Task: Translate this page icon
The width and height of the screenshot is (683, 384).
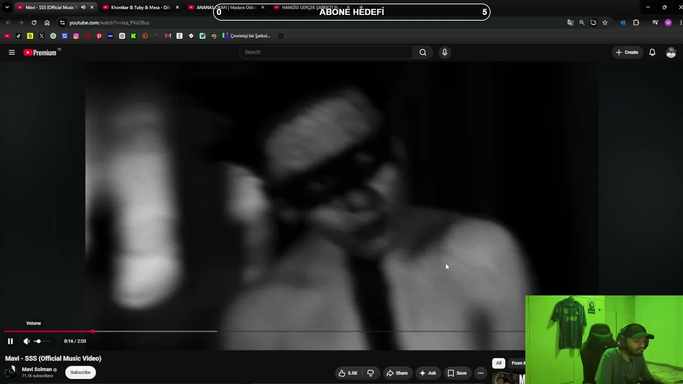Action: (570, 22)
